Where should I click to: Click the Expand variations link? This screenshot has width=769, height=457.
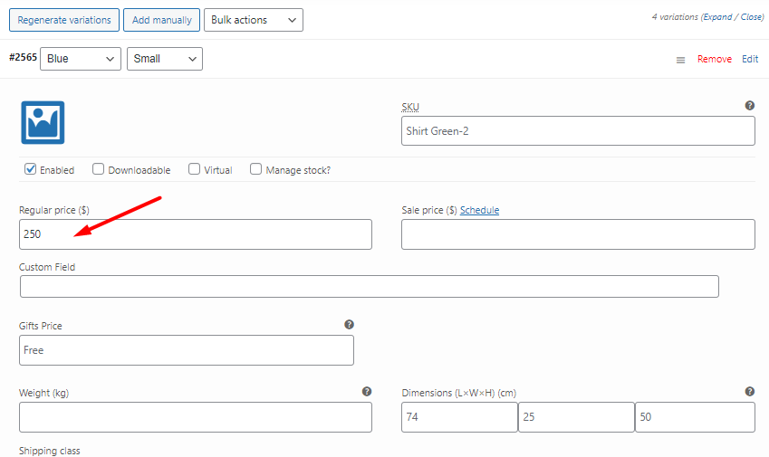(x=718, y=17)
